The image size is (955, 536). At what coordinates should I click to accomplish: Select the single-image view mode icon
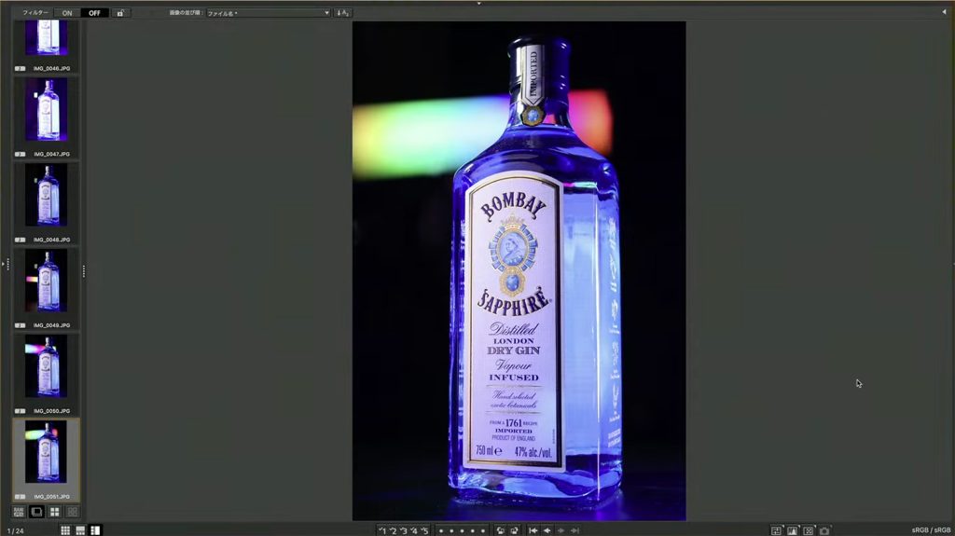37,512
